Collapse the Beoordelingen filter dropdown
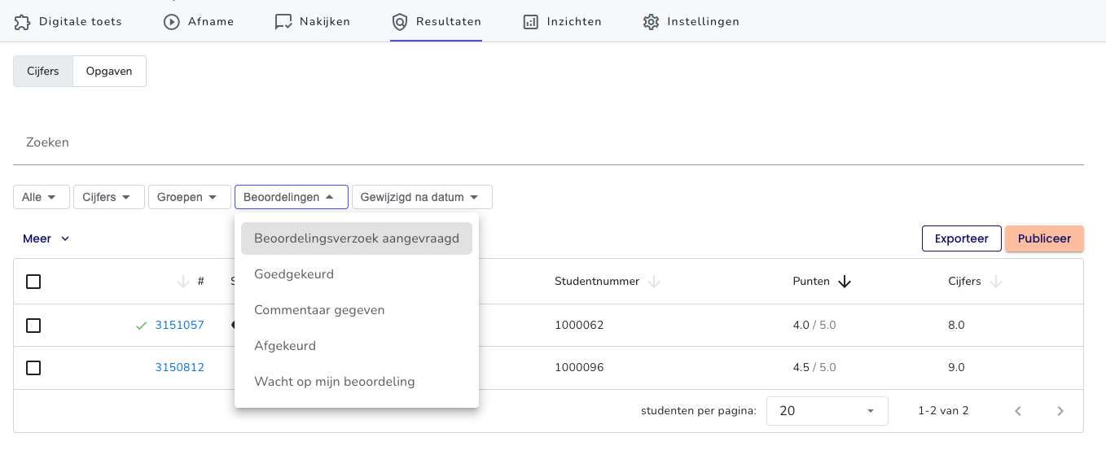Screen dimensions: 1106x455 (x=292, y=197)
